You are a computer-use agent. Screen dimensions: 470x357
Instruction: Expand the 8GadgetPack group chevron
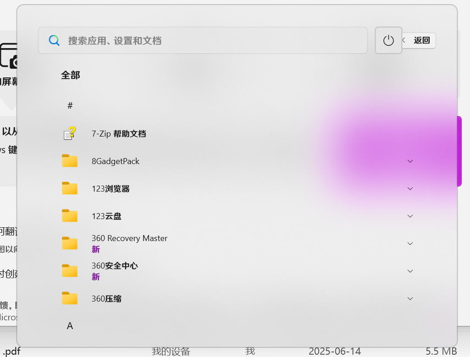(410, 161)
